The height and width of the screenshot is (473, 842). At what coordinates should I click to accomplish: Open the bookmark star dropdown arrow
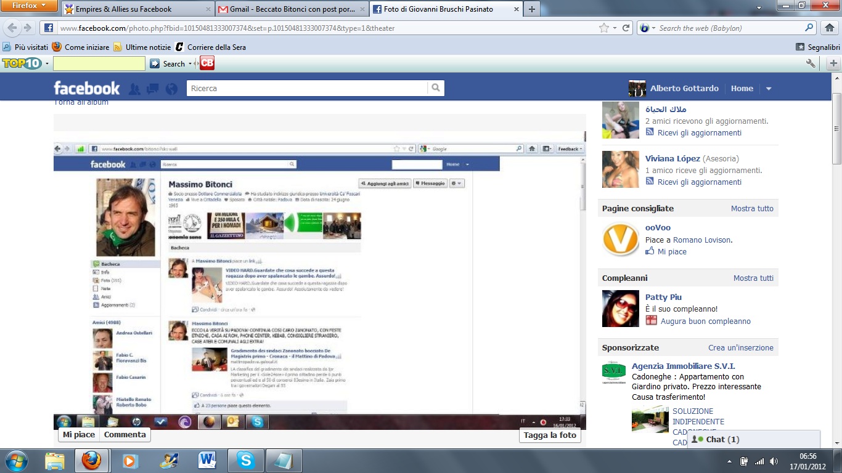pyautogui.click(x=615, y=28)
